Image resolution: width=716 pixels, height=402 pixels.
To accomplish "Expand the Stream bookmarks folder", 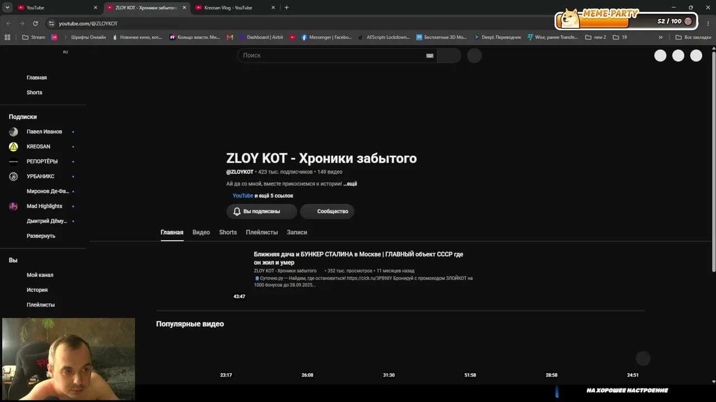I will pos(34,37).
